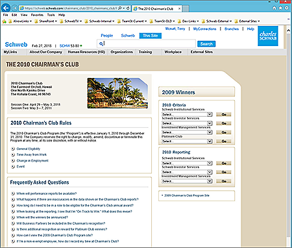292x248 pixels.
Task: Open the Favorites menu
Action: point(37,15)
